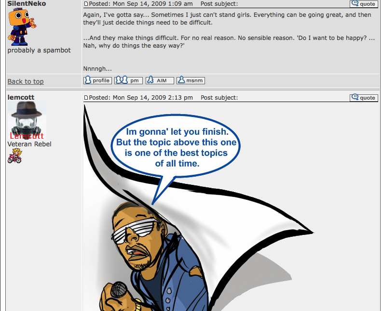Image resolution: width=383 pixels, height=311 pixels.
Task: Click the AIM contact button
Action: (160, 80)
